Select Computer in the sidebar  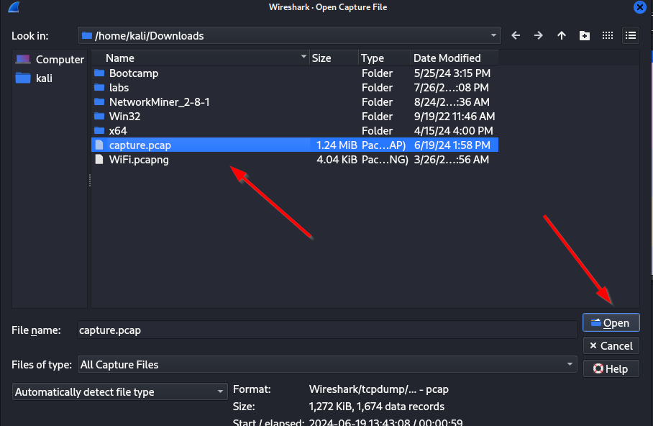coord(50,60)
